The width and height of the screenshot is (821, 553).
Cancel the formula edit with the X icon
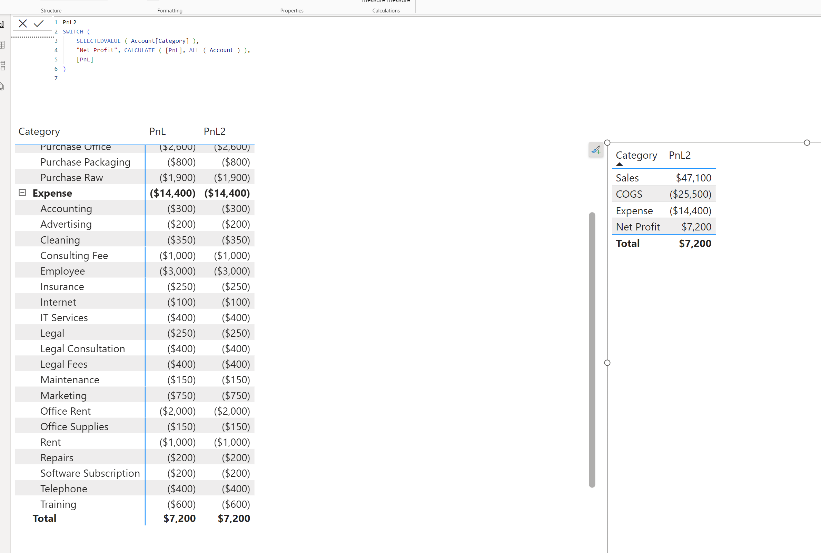tap(22, 23)
